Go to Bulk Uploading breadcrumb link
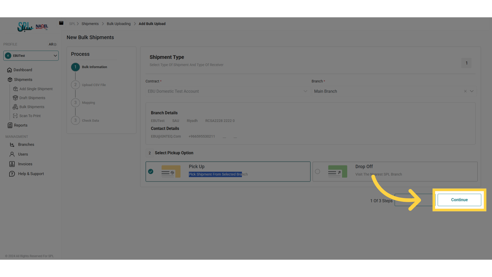Image resolution: width=492 pixels, height=277 pixels. (x=119, y=24)
